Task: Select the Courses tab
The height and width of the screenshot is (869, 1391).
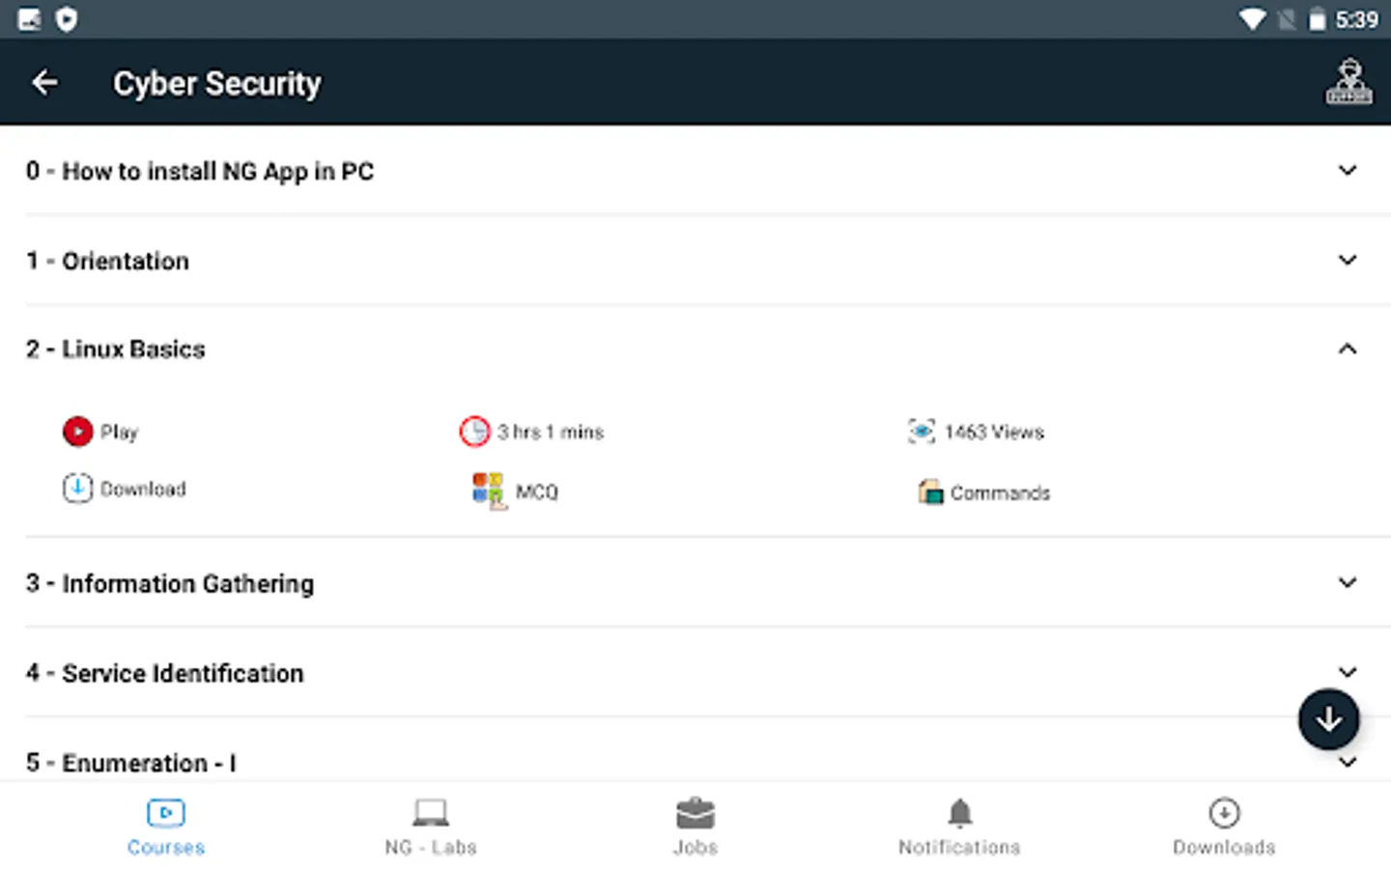Action: [166, 827]
